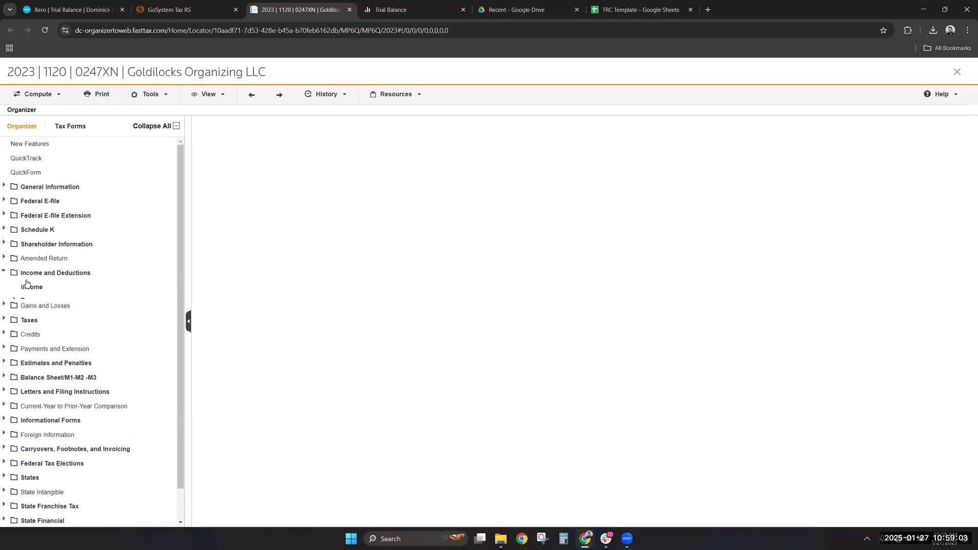This screenshot has height=550, width=978.
Task: Click the back arrow navigation icon in toolbar
Action: point(252,95)
